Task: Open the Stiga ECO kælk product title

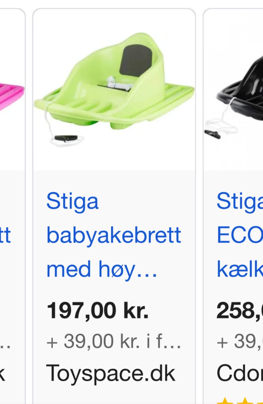Action: 240,235
